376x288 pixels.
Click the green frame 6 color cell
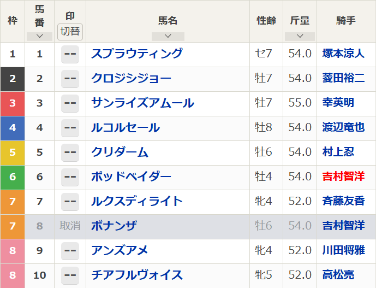(13, 177)
